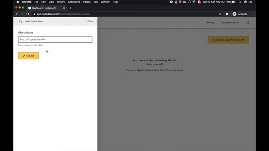Click the circular extension icon beside star
The width and height of the screenshot is (269, 151).
[227, 14]
